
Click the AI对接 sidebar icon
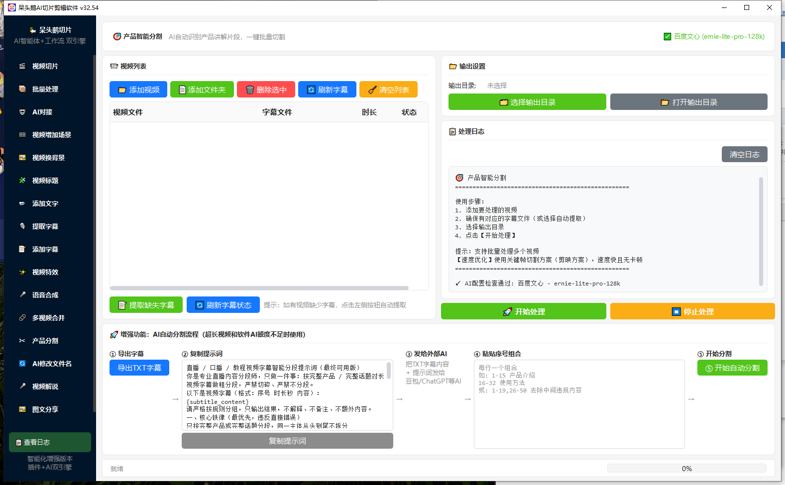(22, 112)
